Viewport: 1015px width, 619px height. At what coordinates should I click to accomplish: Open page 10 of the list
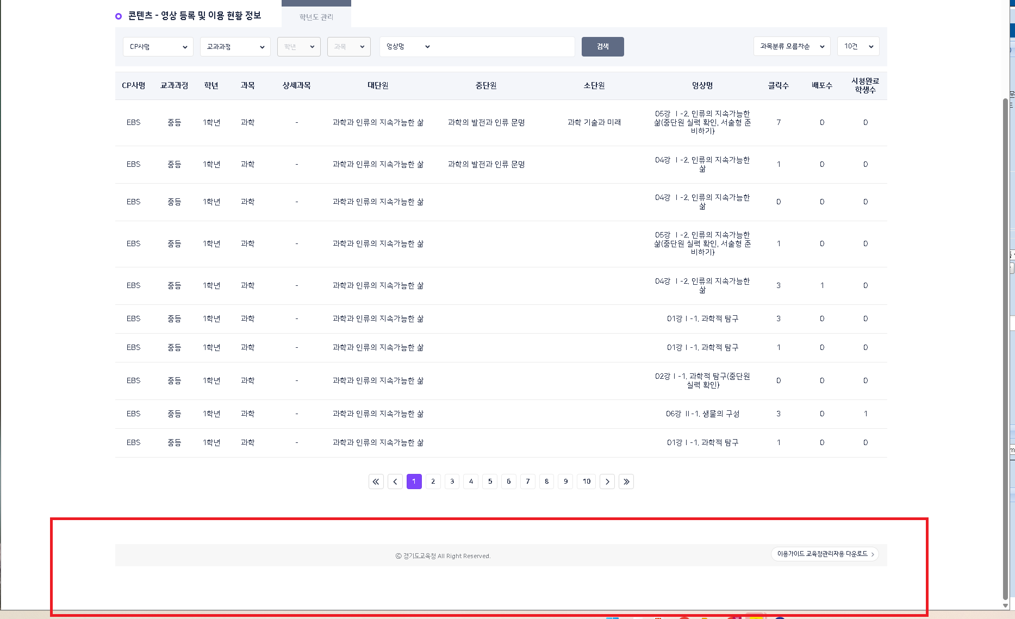click(587, 482)
